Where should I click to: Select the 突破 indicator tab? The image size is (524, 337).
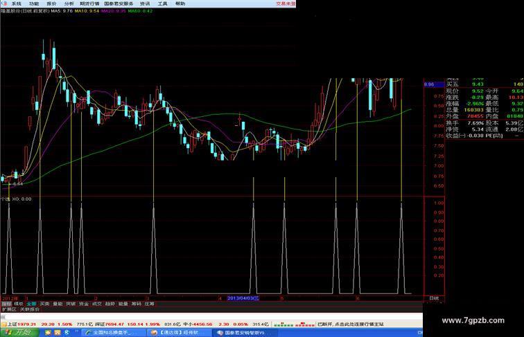71,304
